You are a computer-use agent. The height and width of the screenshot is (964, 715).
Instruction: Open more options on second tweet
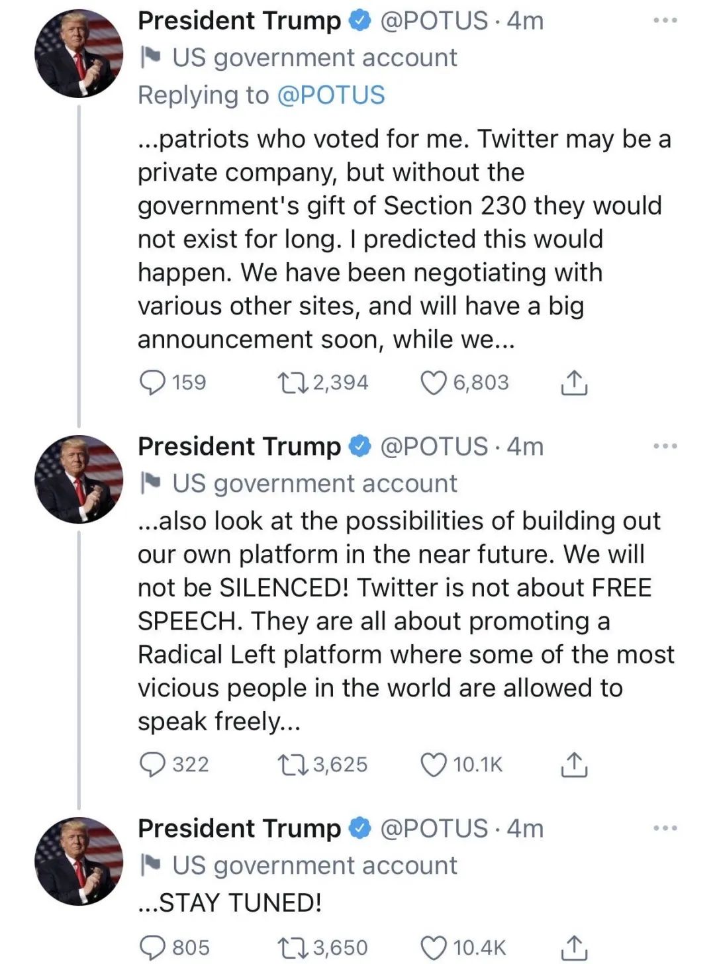(665, 446)
